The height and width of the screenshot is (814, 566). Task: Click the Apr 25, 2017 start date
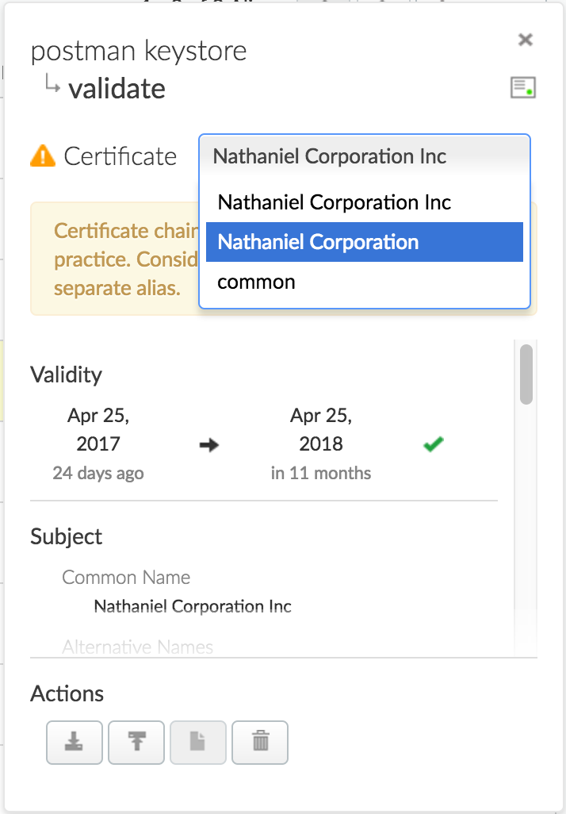[98, 429]
